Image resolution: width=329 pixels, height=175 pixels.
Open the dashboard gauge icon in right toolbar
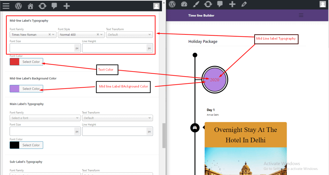tap(184, 4)
